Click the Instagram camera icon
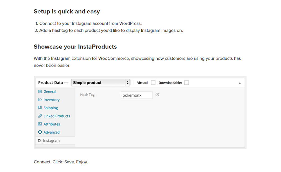The width and height of the screenshot is (281, 172). pos(40,141)
